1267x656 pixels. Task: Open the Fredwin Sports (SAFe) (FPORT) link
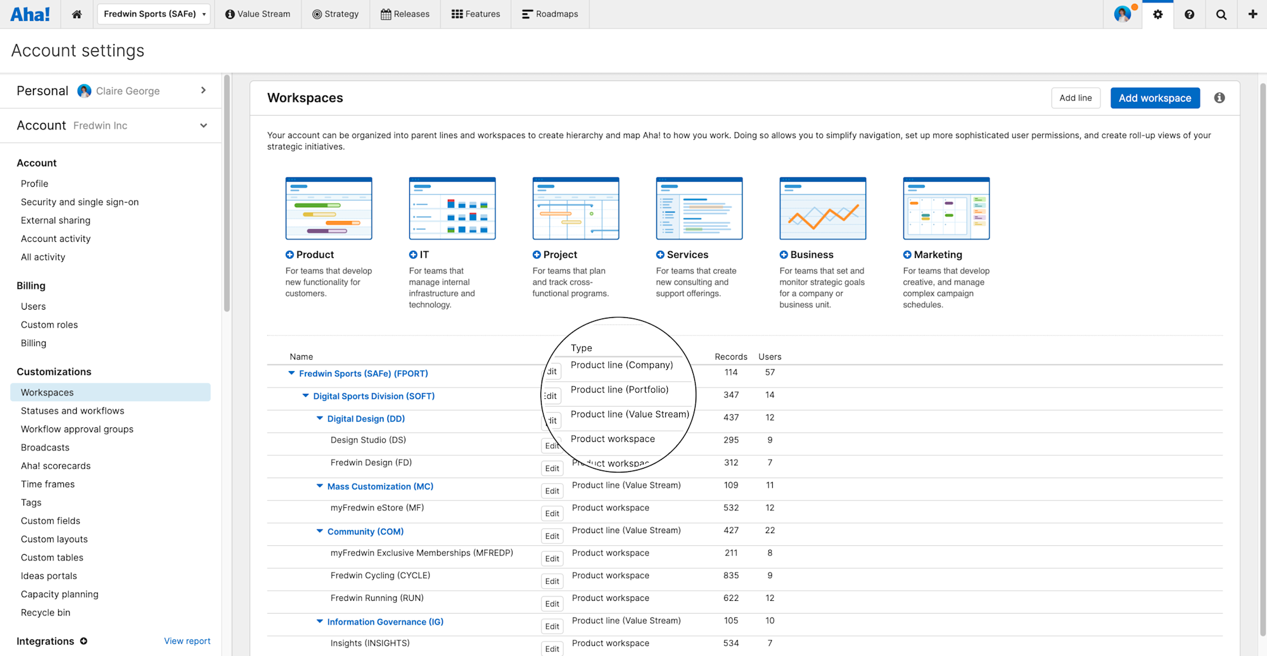click(x=364, y=374)
